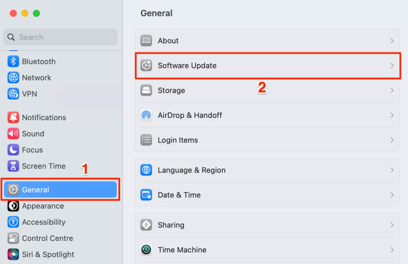This screenshot has width=408, height=264.
Task: Select General label in sidebar
Action: point(35,190)
